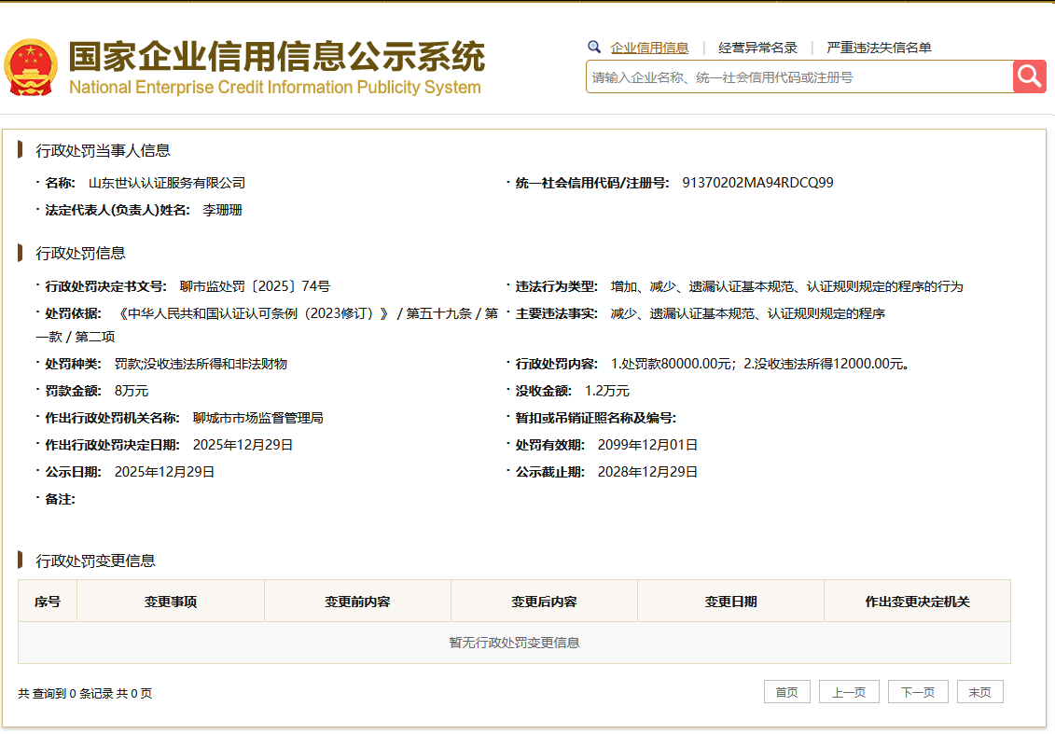1055x734 pixels.
Task: Click the 变更后内容 column header
Action: coord(545,602)
